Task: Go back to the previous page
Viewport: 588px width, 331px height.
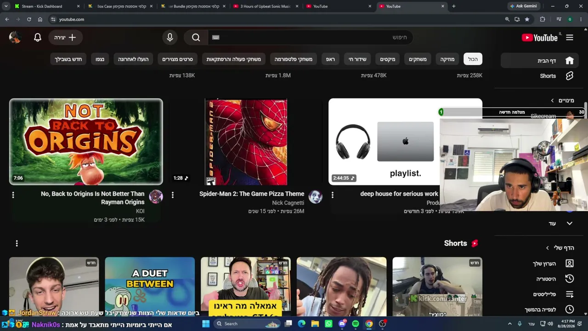Action: 7,19
